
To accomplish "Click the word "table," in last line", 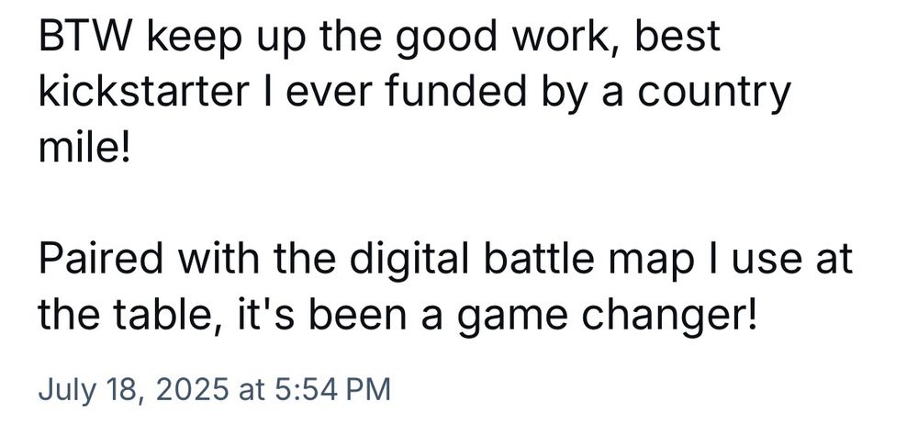I will (165, 317).
